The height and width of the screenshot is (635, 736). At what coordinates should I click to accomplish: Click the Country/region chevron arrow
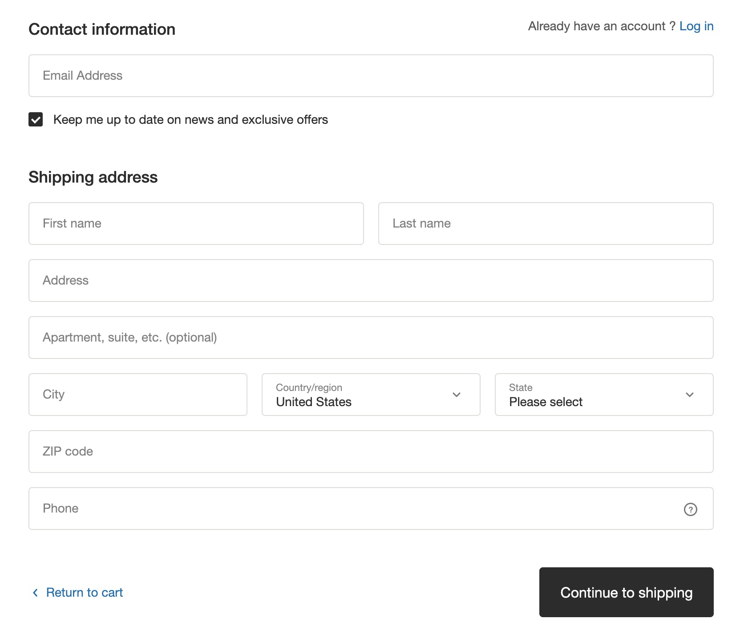click(456, 395)
